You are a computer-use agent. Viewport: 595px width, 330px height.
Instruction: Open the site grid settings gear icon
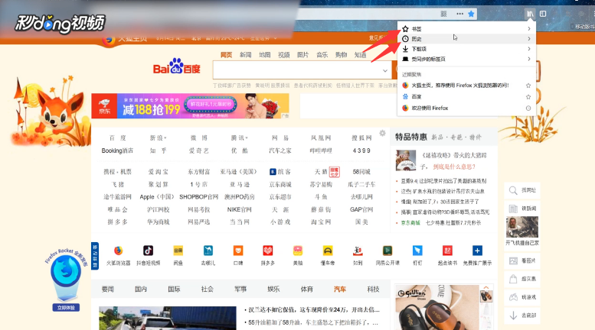(x=383, y=133)
